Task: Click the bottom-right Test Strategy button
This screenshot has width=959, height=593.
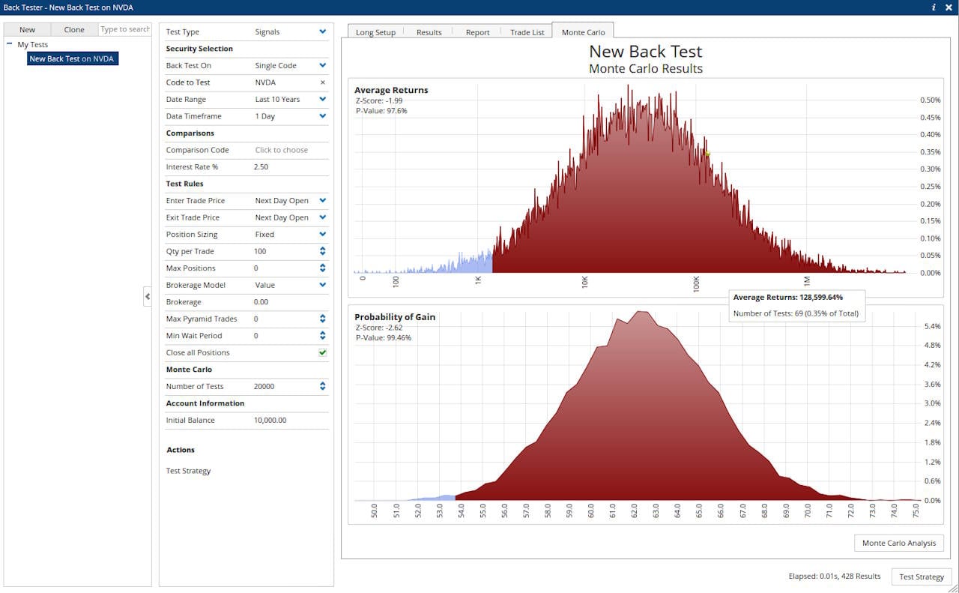Action: (922, 577)
